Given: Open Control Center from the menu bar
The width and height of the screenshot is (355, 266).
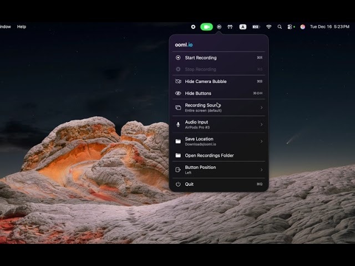Looking at the screenshot, I should [x=291, y=27].
